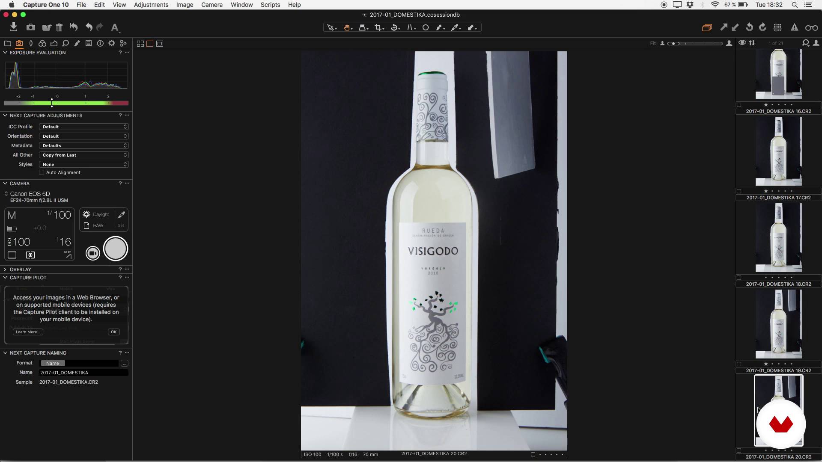Toggle the Proofing glasses icon
The width and height of the screenshot is (822, 462).
(x=811, y=28)
